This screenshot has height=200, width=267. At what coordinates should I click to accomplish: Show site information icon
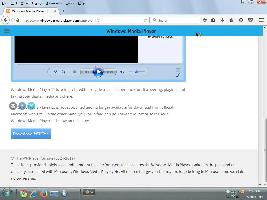tap(13, 20)
